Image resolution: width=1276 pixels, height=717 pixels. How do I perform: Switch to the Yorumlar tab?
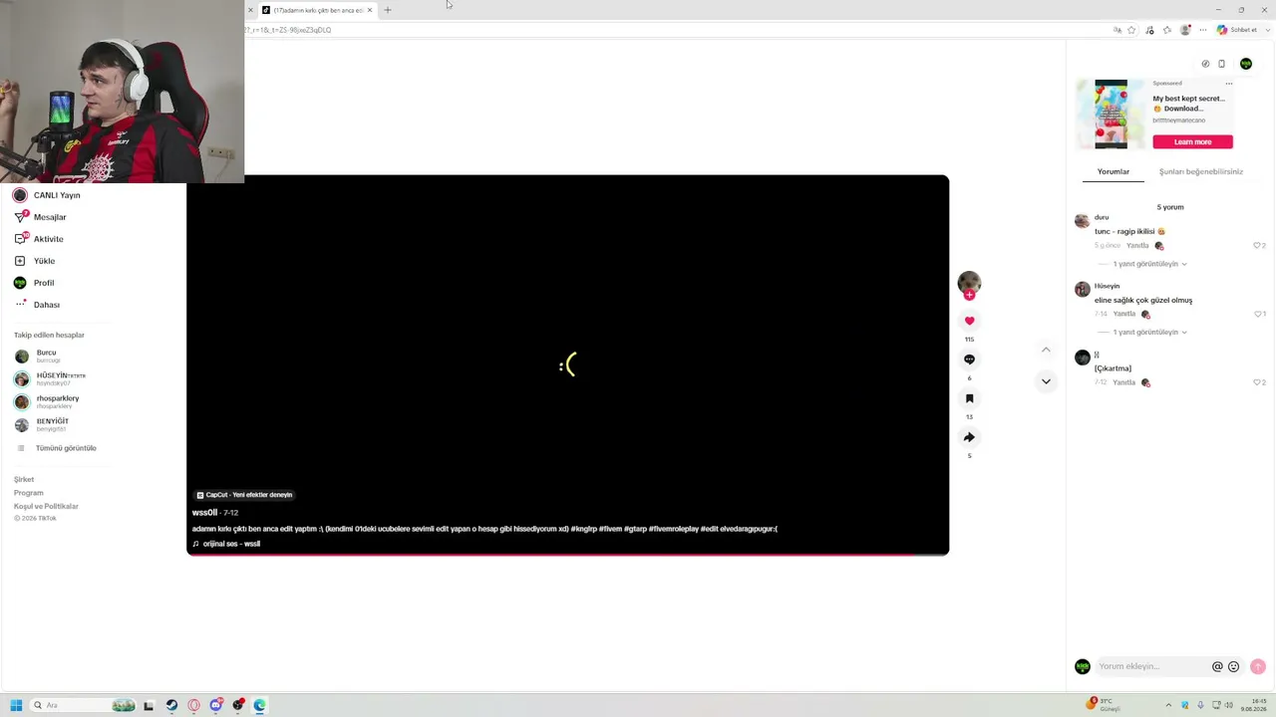[1114, 172]
